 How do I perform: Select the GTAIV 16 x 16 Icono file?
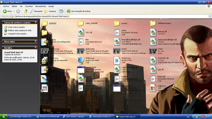click(153, 51)
